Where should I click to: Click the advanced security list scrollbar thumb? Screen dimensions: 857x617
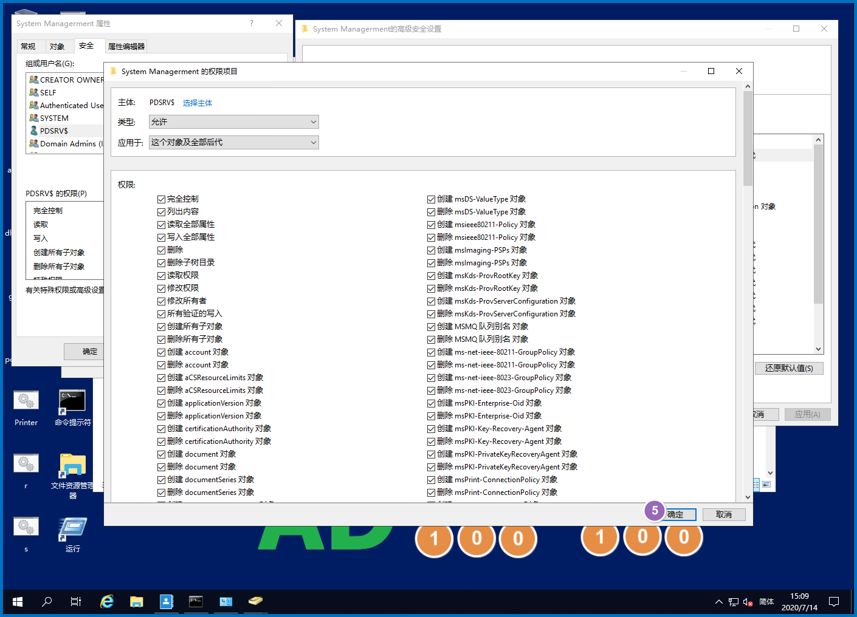click(818, 224)
